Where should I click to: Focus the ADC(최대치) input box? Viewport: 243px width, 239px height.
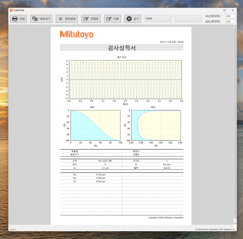point(230,22)
